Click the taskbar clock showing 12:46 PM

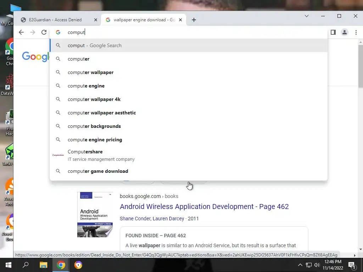click(x=333, y=265)
